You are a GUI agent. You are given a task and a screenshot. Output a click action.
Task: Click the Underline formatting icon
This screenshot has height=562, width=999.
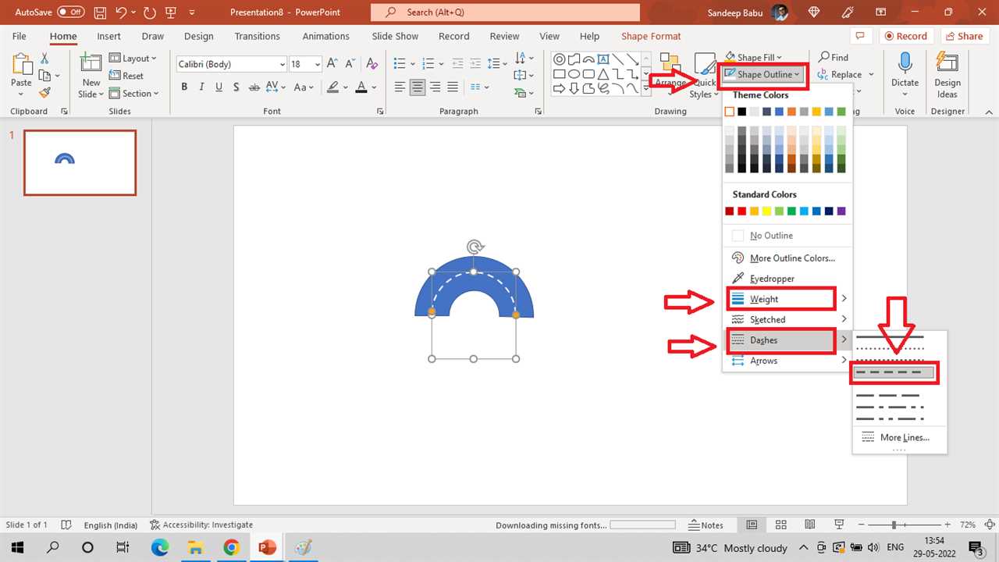219,87
